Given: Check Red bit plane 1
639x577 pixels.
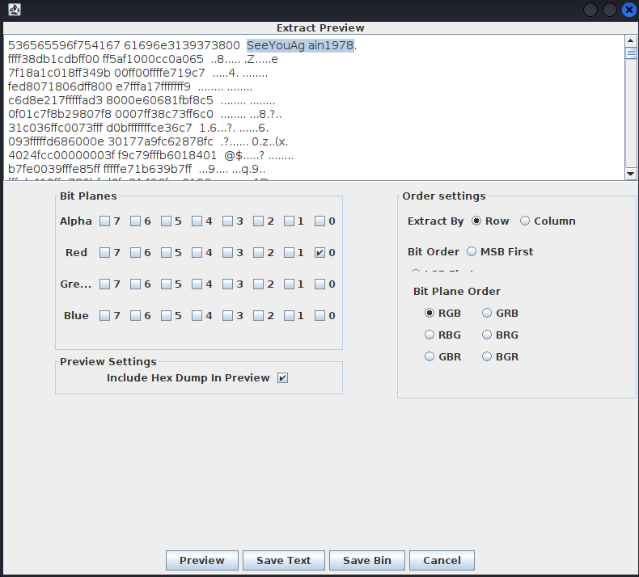Looking at the screenshot, I should pyautogui.click(x=289, y=252).
